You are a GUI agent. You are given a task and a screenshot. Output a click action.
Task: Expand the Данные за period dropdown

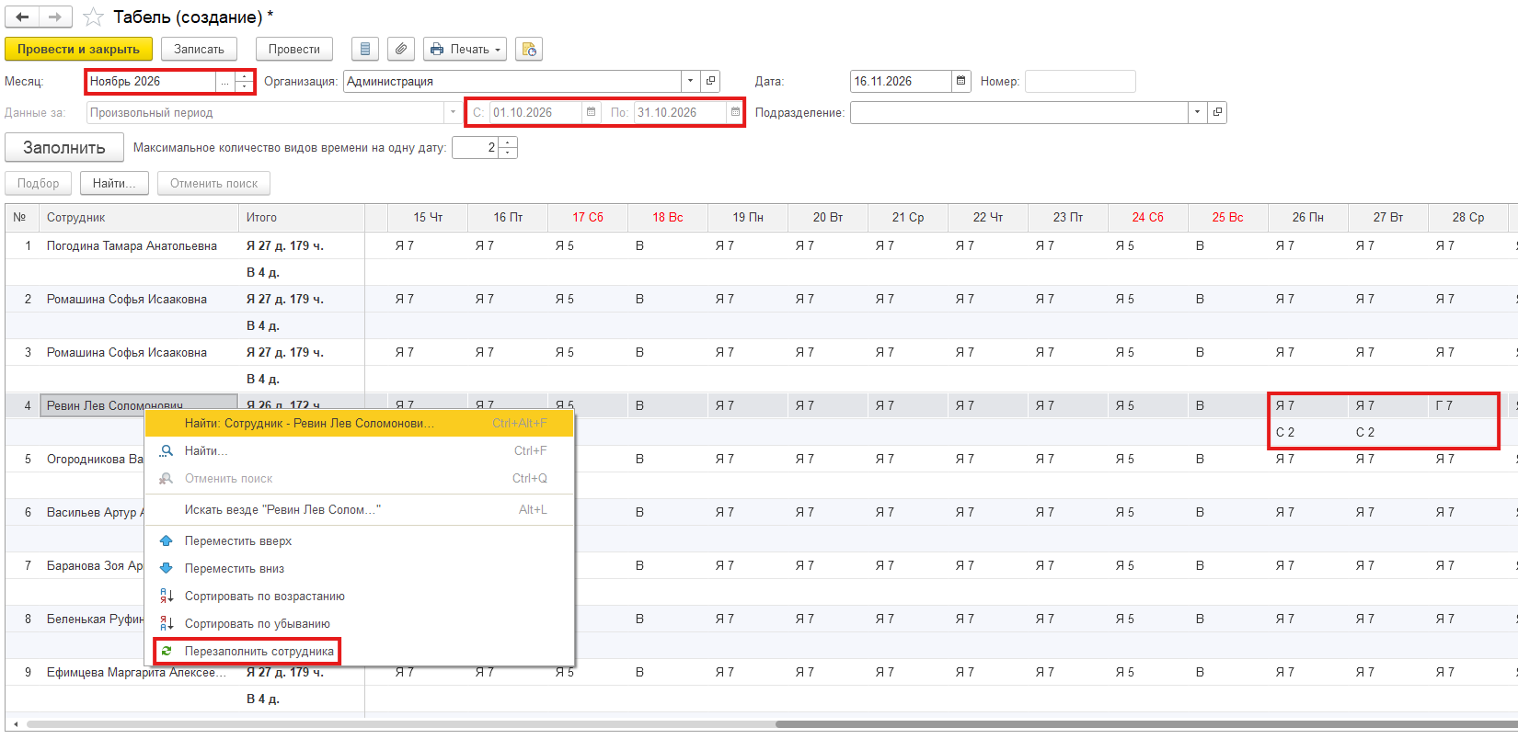[x=453, y=113]
